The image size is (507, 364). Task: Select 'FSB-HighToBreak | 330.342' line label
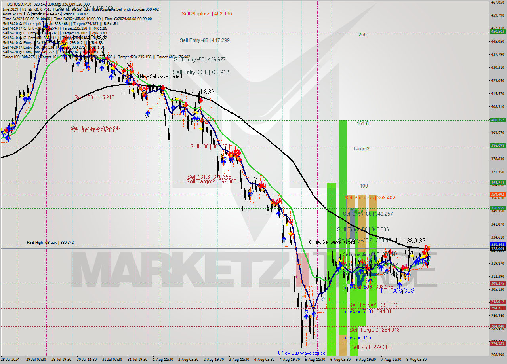[50, 243]
